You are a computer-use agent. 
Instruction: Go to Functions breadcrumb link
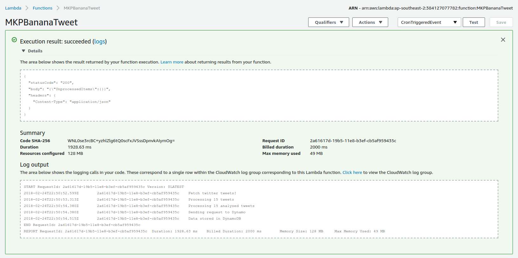tap(43, 8)
